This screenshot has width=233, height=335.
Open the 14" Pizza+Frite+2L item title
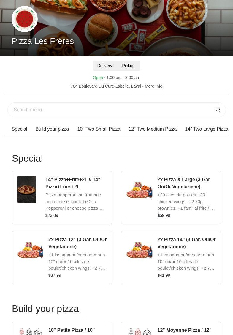(73, 183)
